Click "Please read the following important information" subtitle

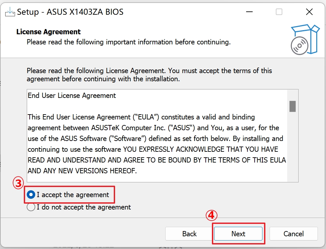click(x=128, y=42)
